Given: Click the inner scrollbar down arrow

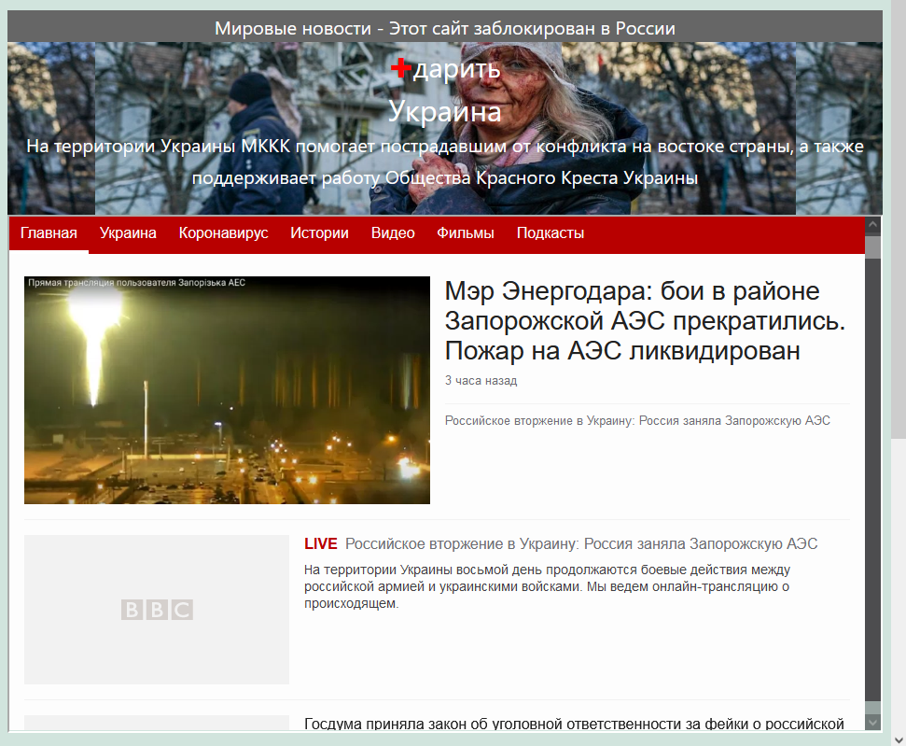Looking at the screenshot, I should [x=872, y=722].
